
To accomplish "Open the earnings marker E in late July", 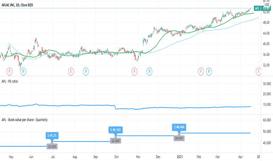I will pos(71,71).
